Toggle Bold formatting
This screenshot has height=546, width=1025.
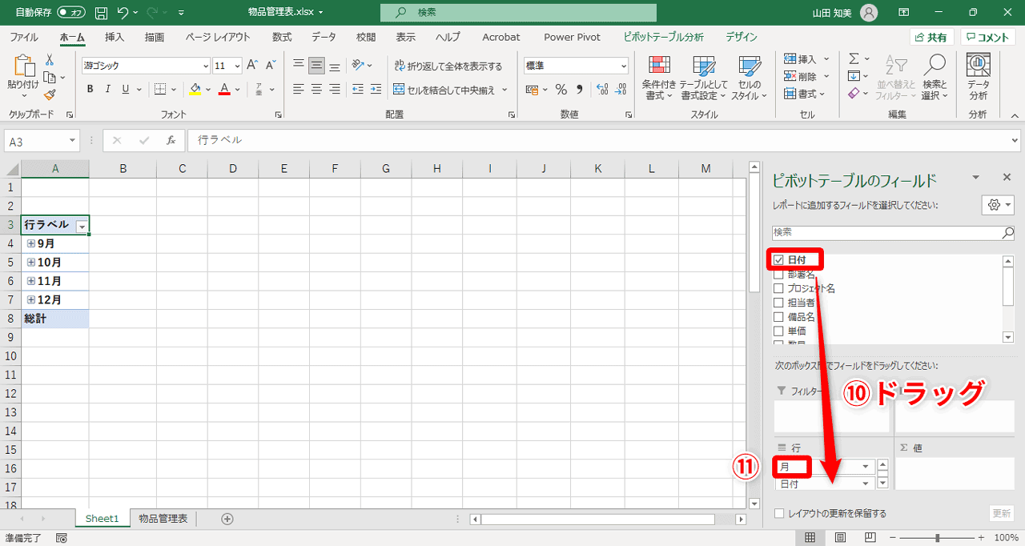tap(90, 89)
